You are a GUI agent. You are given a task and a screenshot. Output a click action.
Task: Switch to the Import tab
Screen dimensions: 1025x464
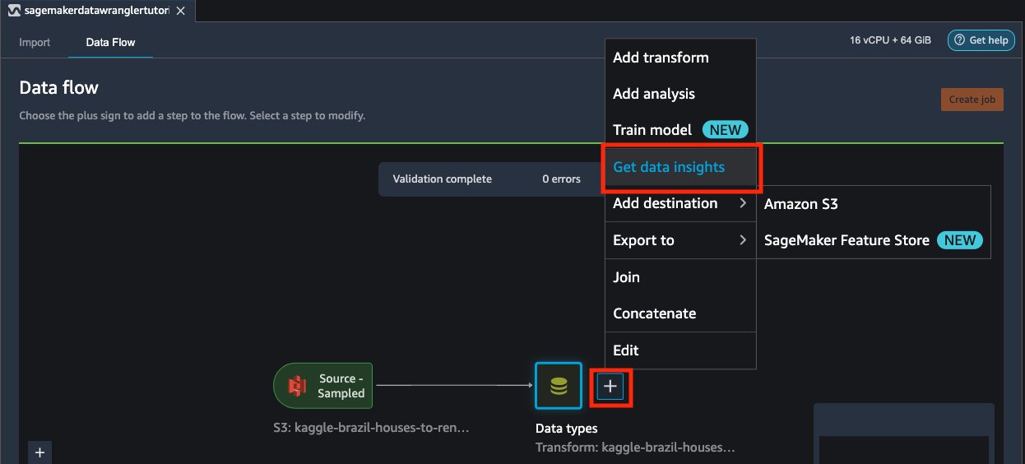click(x=35, y=42)
